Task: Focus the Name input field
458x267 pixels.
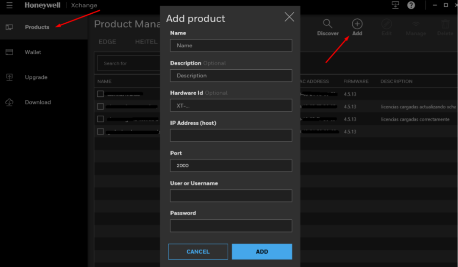Action: click(x=231, y=46)
